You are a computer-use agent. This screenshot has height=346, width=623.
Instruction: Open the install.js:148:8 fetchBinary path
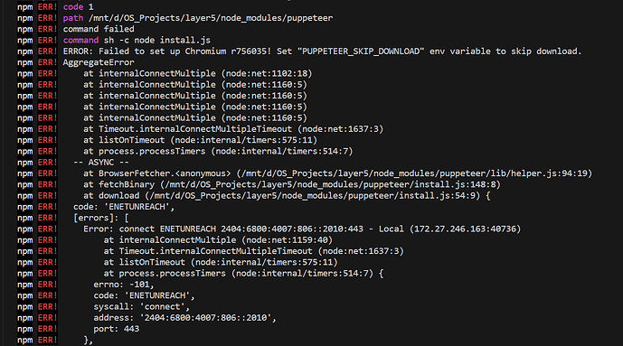pos(330,184)
